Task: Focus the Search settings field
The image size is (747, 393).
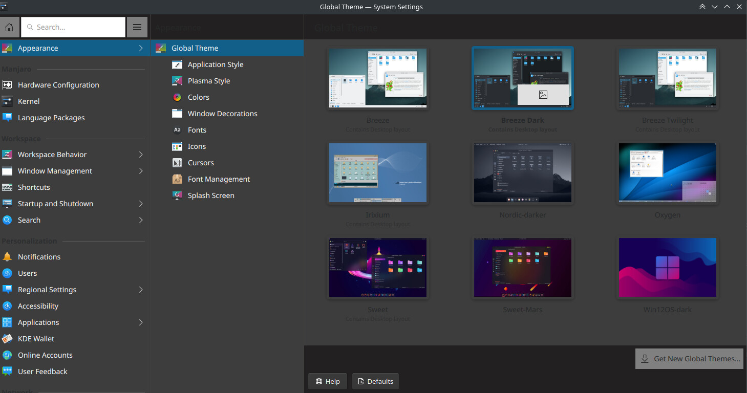Action: point(73,27)
